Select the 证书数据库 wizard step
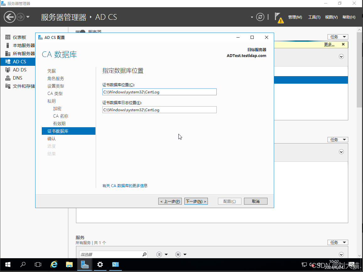Viewport: 363px width, 272px height. (68, 131)
